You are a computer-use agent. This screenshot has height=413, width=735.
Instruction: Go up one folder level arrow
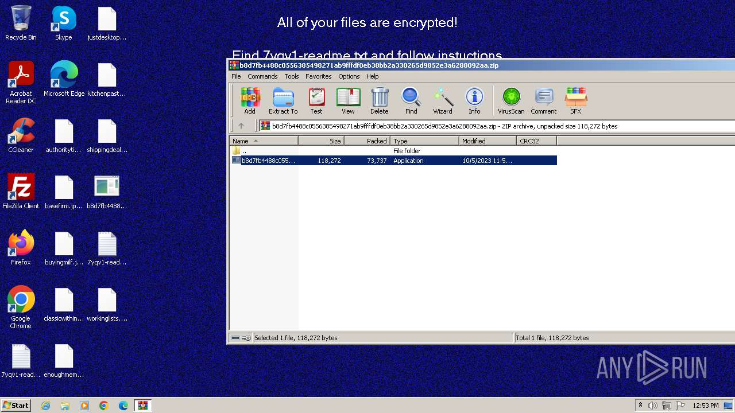241,126
